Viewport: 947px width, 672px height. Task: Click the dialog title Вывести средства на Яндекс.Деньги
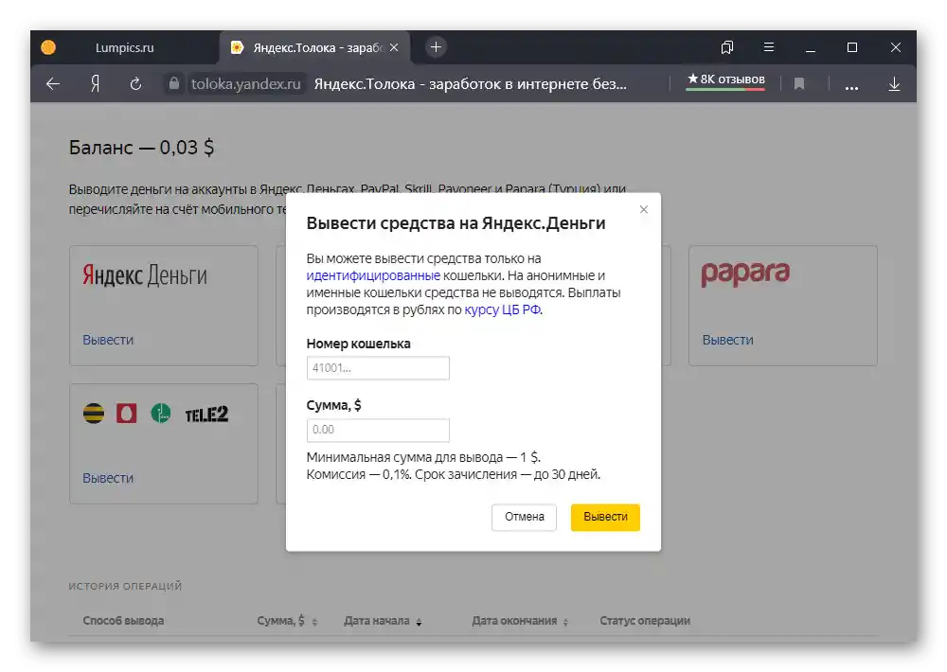click(x=456, y=223)
